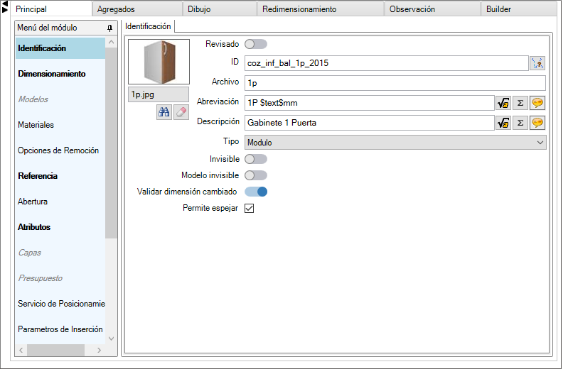
Task: Click the Abreviación text field
Action: click(x=369, y=103)
